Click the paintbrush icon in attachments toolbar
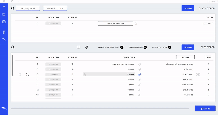This screenshot has width=218, height=115. [x=86, y=47]
